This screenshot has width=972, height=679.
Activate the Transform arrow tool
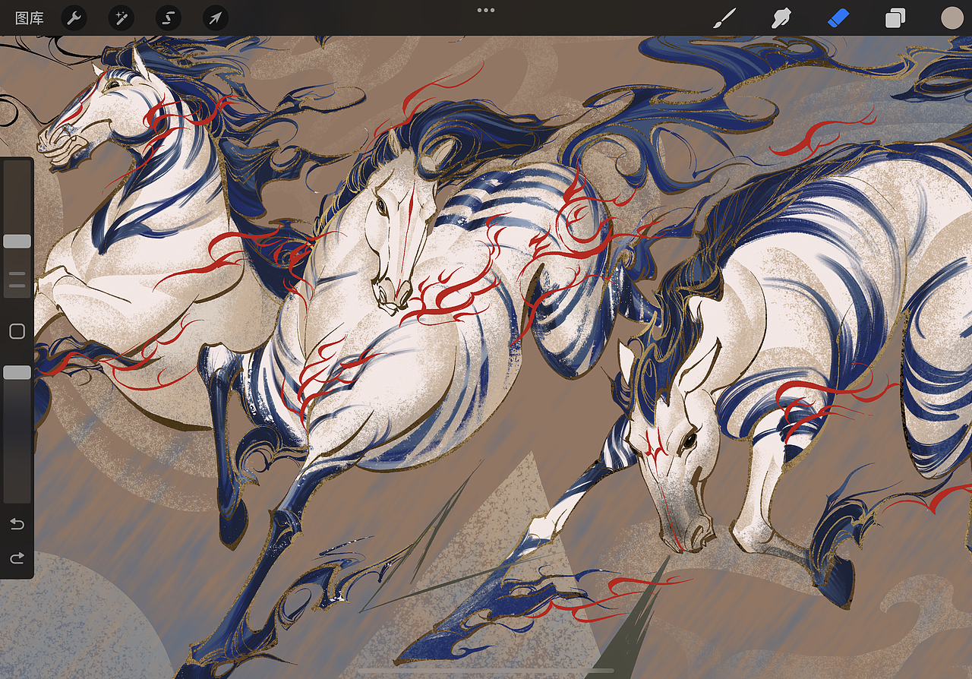[x=216, y=18]
